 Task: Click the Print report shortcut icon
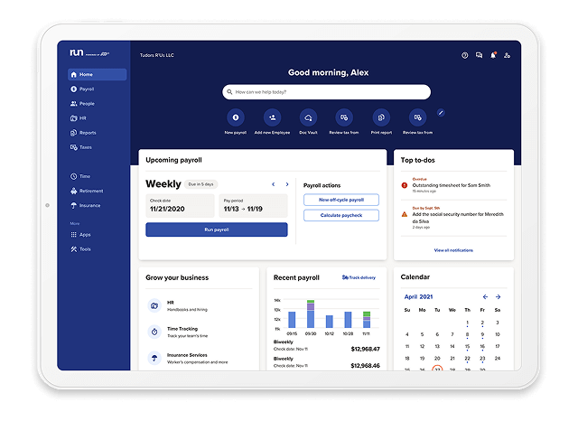pyautogui.click(x=380, y=117)
